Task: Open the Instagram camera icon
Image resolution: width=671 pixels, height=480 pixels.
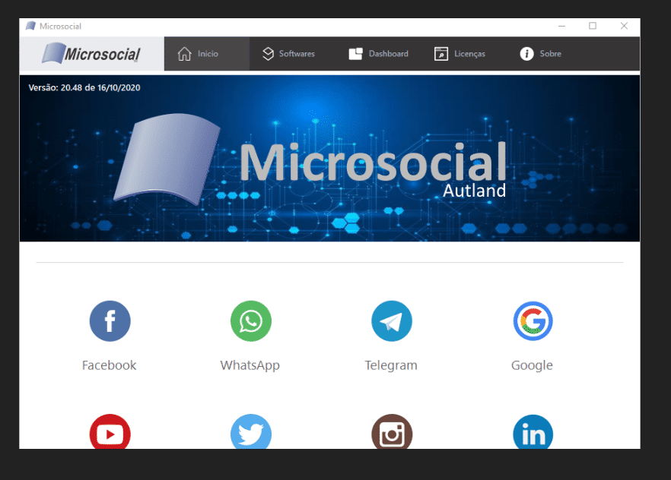Action: click(x=392, y=431)
